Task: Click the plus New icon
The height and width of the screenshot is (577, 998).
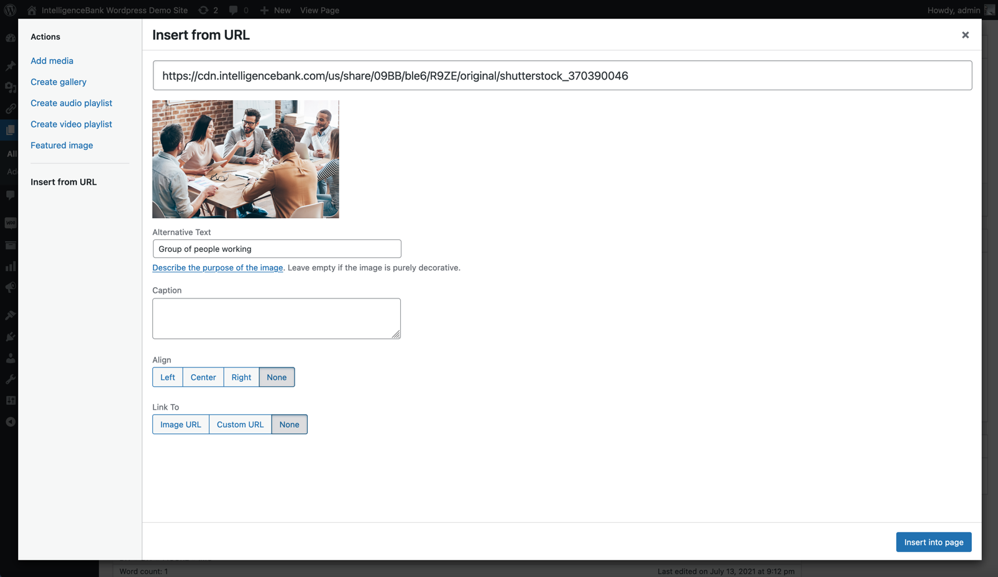Action: pyautogui.click(x=264, y=10)
